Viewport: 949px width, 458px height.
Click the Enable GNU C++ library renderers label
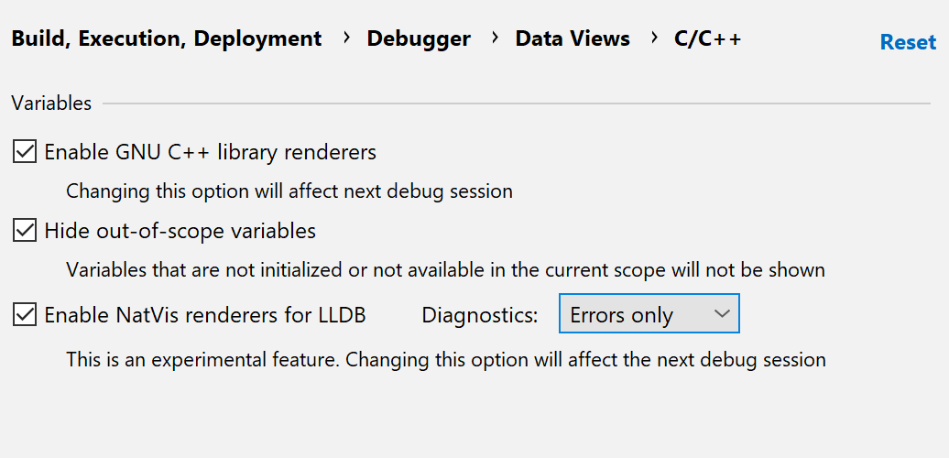coord(211,152)
